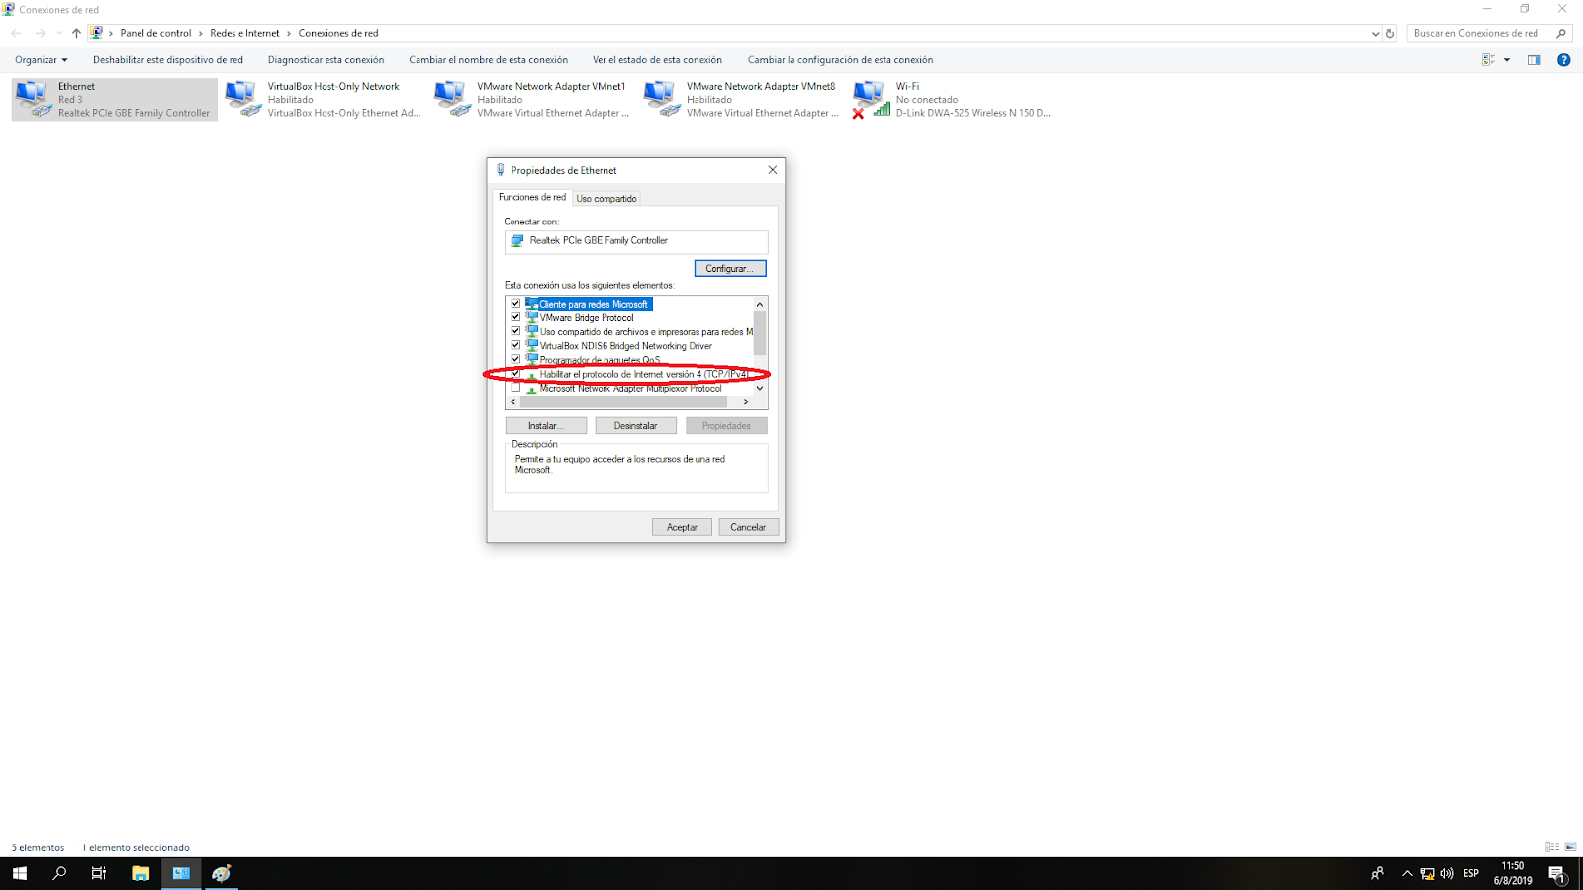Open the Organizar dropdown menu
This screenshot has width=1583, height=890.
[x=40, y=59]
